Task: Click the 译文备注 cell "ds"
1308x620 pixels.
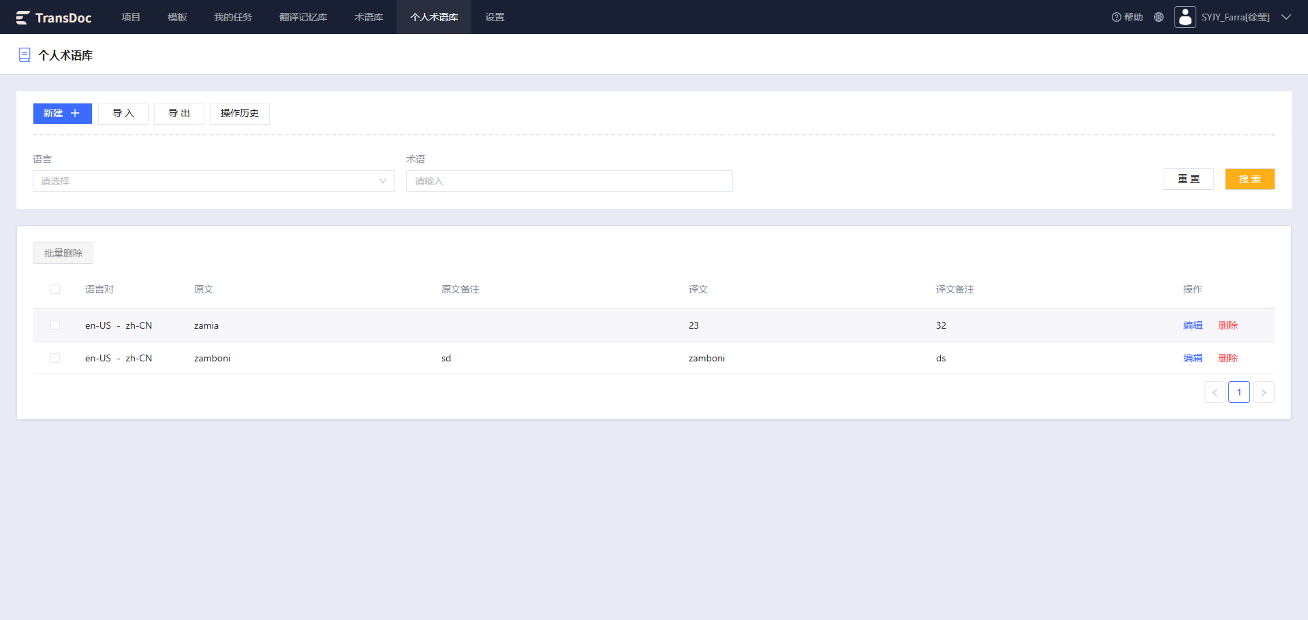Action: coord(941,358)
